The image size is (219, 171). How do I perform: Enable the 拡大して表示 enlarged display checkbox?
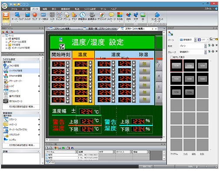(172, 57)
